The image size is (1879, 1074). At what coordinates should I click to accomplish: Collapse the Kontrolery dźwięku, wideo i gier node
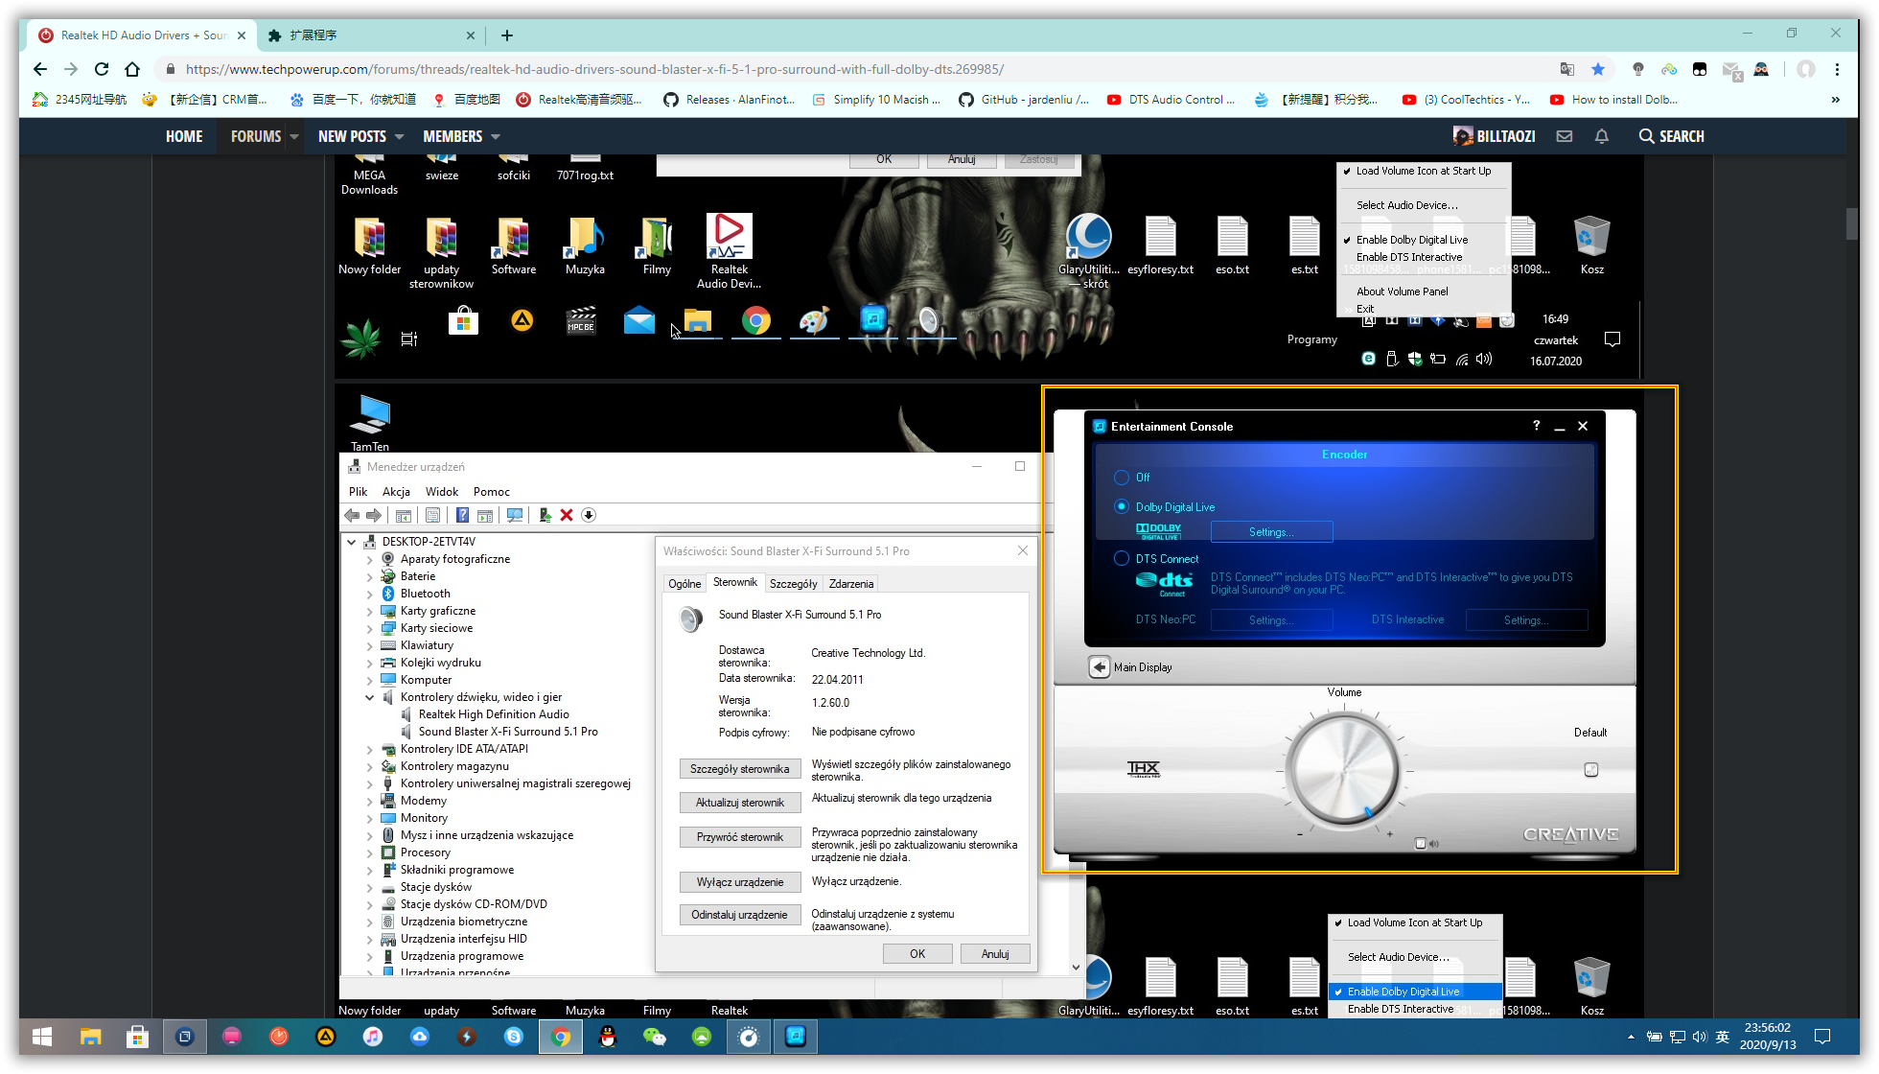pyautogui.click(x=370, y=697)
